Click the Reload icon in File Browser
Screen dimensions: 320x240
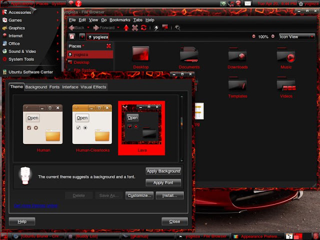(x=143, y=28)
